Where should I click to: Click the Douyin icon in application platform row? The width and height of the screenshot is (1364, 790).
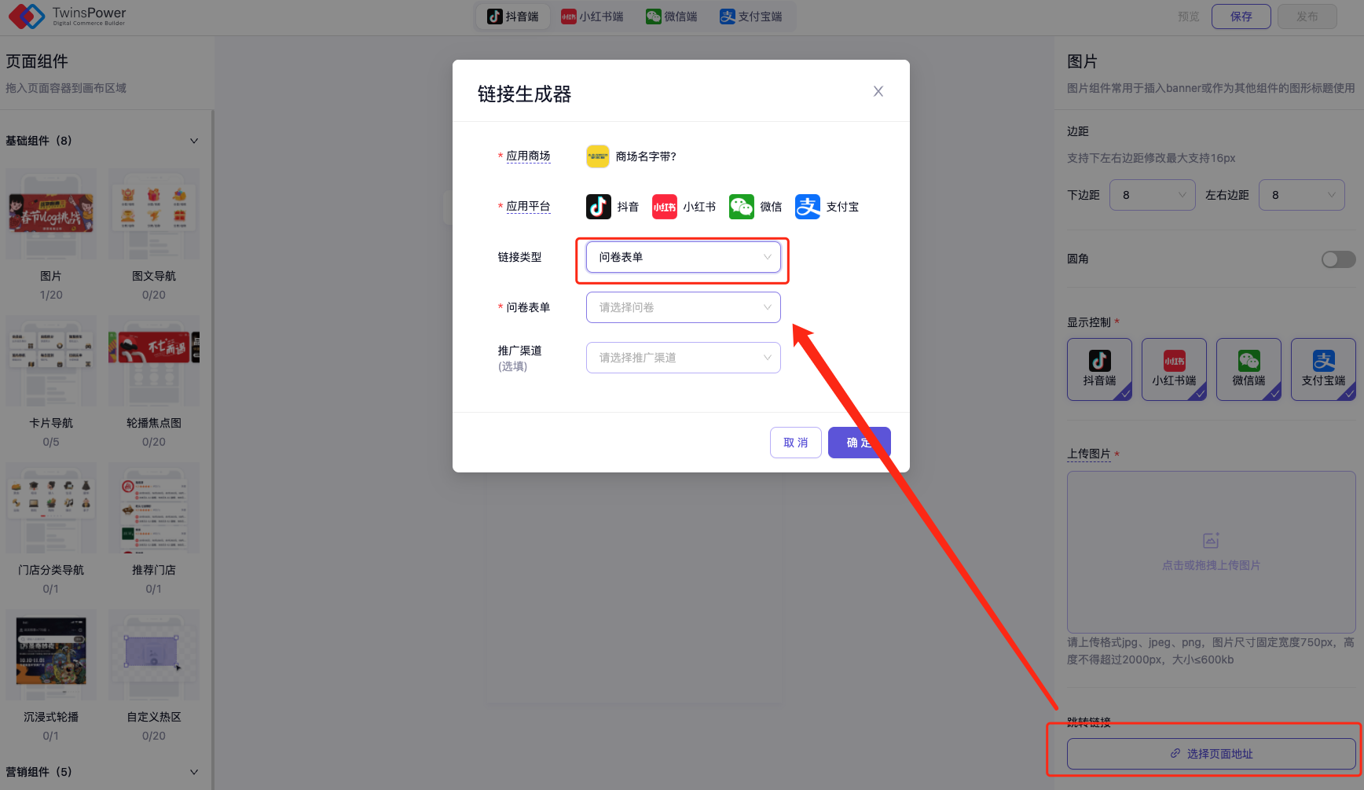pyautogui.click(x=599, y=207)
